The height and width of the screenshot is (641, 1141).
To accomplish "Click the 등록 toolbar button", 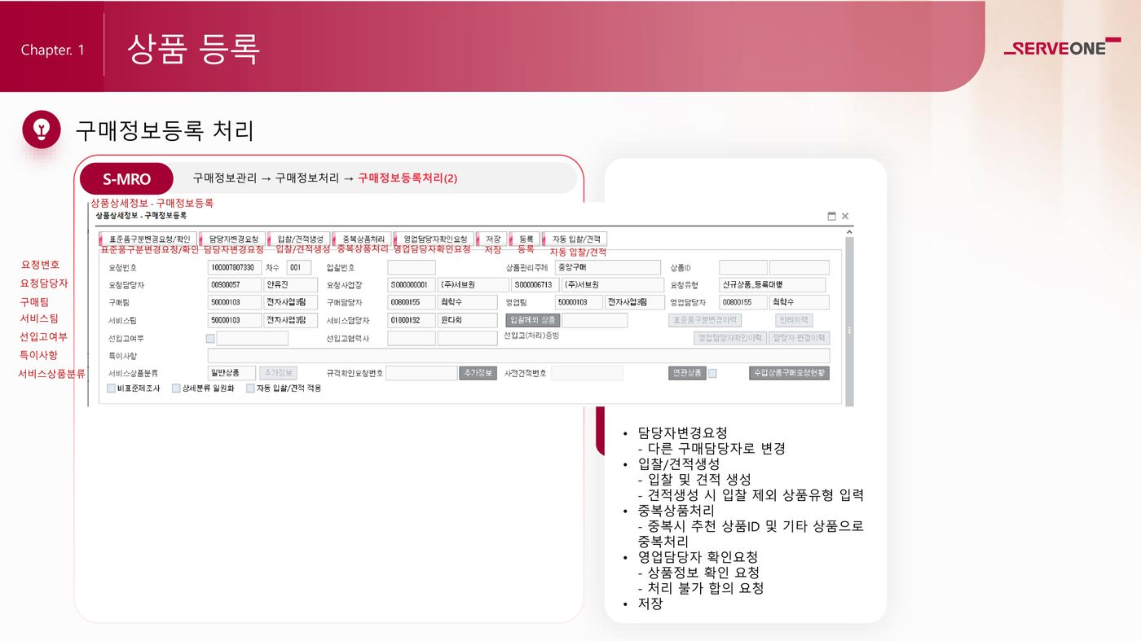I will pyautogui.click(x=526, y=239).
